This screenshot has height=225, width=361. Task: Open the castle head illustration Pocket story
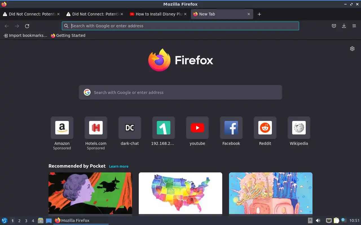[271, 193]
